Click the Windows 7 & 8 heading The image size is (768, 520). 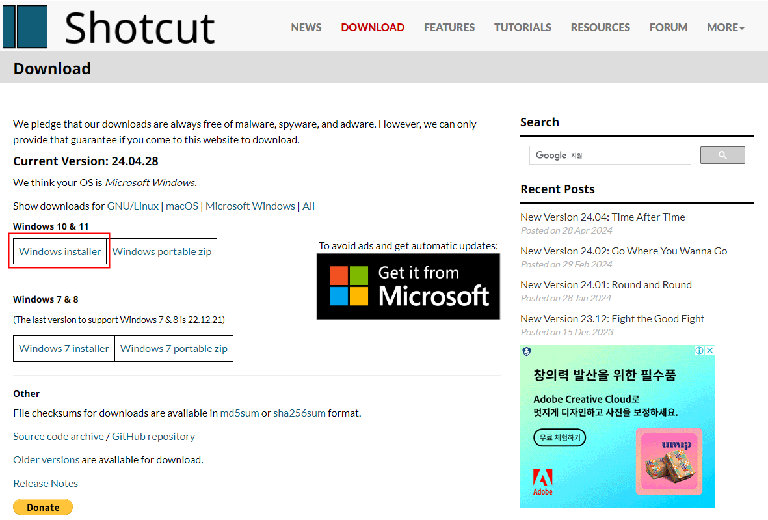(x=46, y=299)
